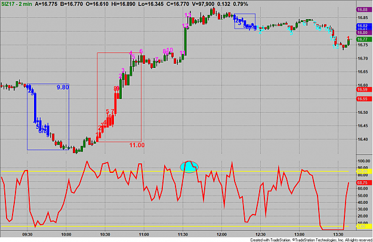Click the green 16.77 last price marker

364,39
